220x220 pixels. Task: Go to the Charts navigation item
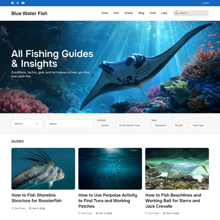(x=128, y=13)
